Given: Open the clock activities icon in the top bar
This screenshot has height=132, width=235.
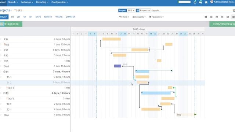Looking at the screenshot, I should pyautogui.click(x=195, y=2).
